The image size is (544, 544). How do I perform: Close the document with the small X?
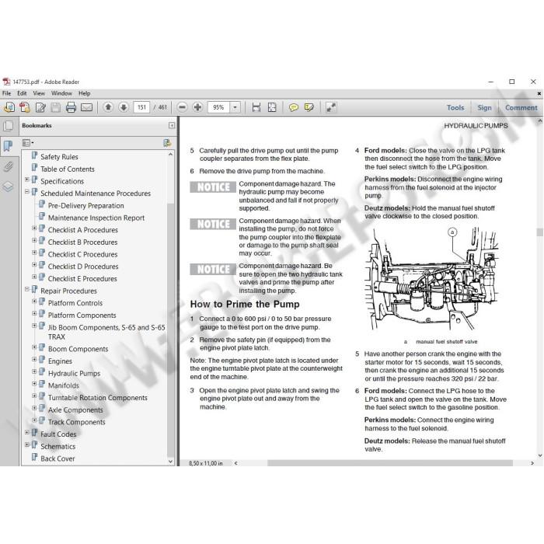click(539, 93)
